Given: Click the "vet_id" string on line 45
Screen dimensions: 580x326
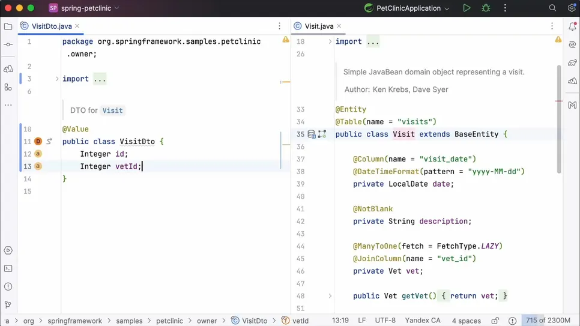Looking at the screenshot, I should 454,259.
